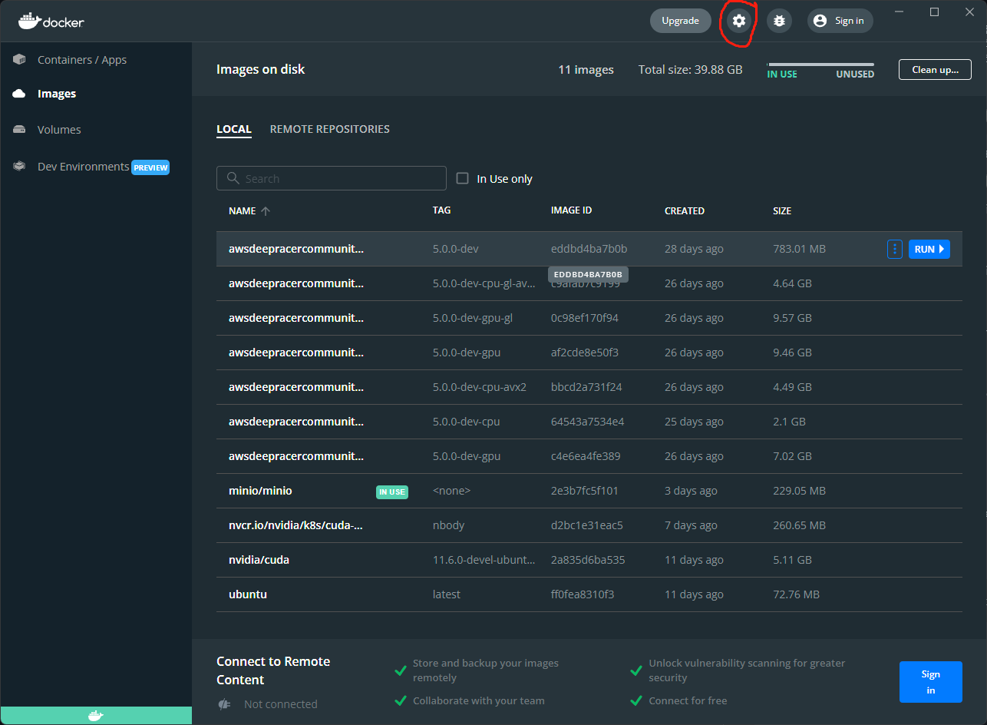Select the nvcr.io/nvidia/k8s/cuda image row
This screenshot has width=987, height=725.
pyautogui.click(x=589, y=525)
